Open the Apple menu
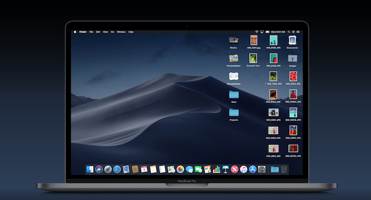The image size is (371, 200). 75,32
